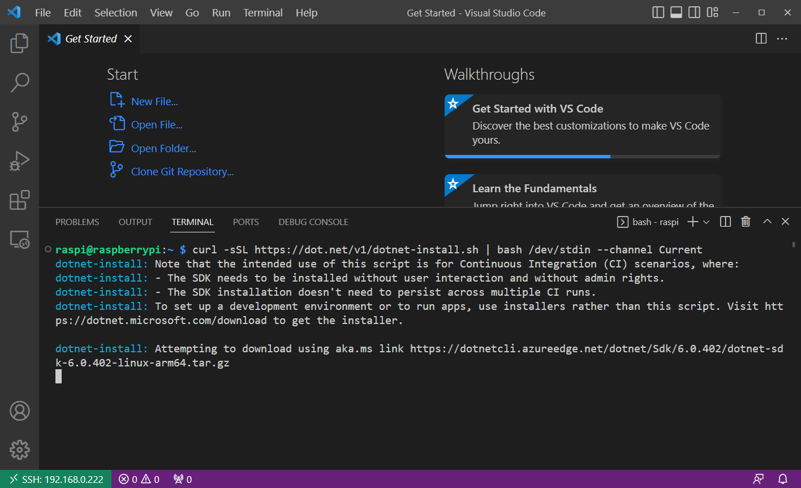This screenshot has height=488, width=801.
Task: Kill terminal with the trash icon
Action: coord(746,222)
